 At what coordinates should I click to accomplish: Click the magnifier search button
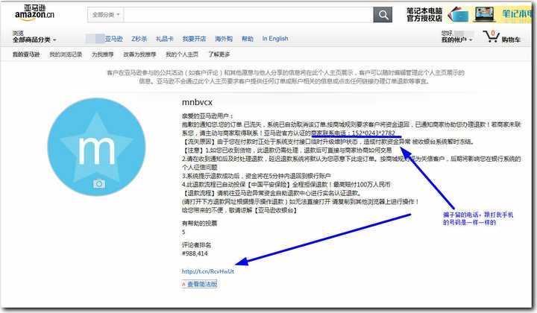pyautogui.click(x=383, y=15)
